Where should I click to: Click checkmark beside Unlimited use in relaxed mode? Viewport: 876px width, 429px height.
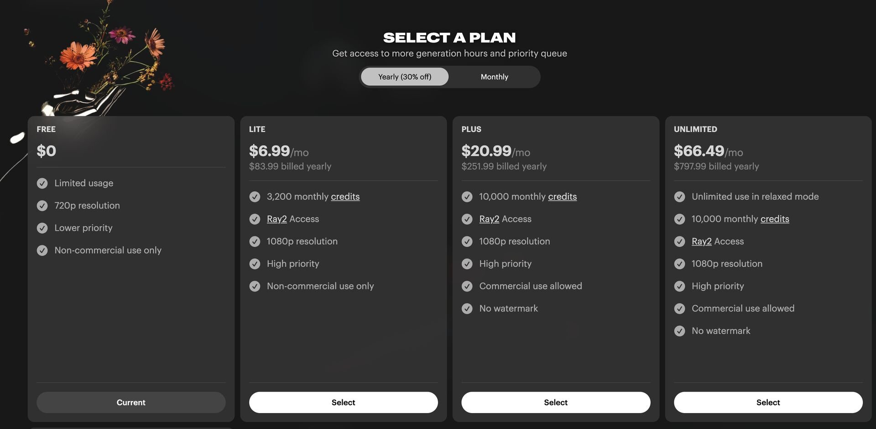[679, 197]
